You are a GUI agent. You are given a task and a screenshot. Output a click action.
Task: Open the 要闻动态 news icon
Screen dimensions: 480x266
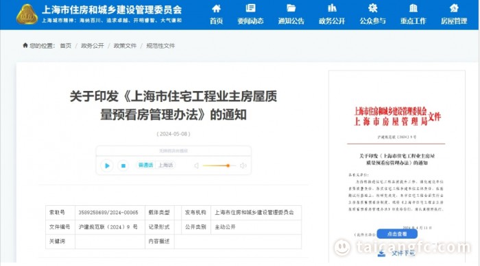(x=250, y=8)
